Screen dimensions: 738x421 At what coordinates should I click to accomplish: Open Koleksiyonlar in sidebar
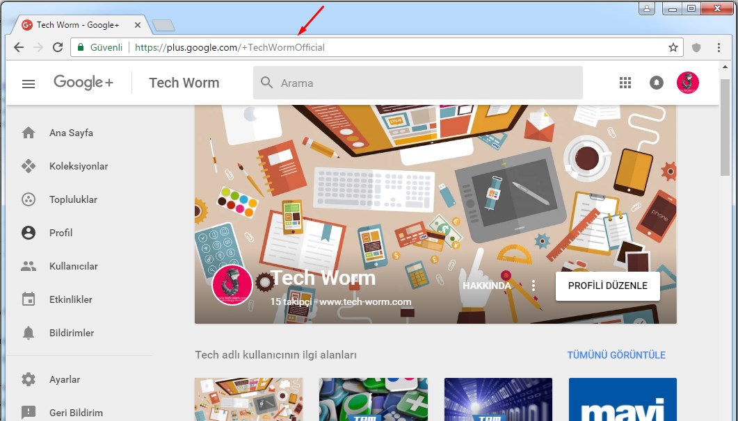pyautogui.click(x=78, y=166)
